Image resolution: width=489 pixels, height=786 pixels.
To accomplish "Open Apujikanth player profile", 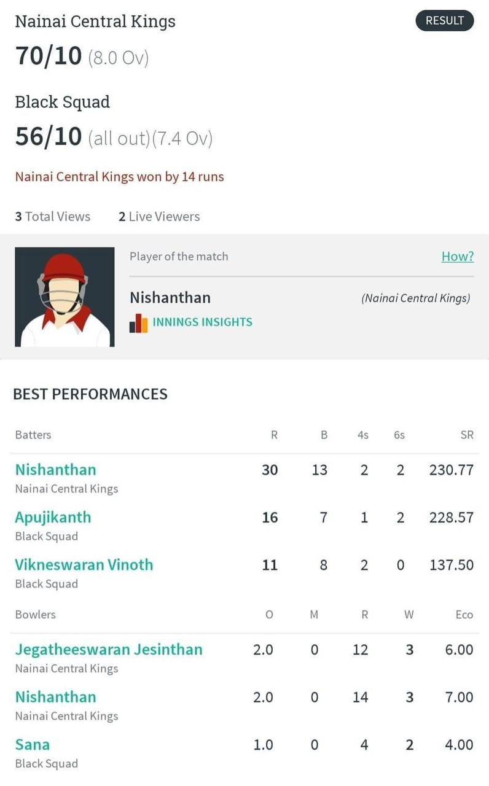I will tap(53, 518).
